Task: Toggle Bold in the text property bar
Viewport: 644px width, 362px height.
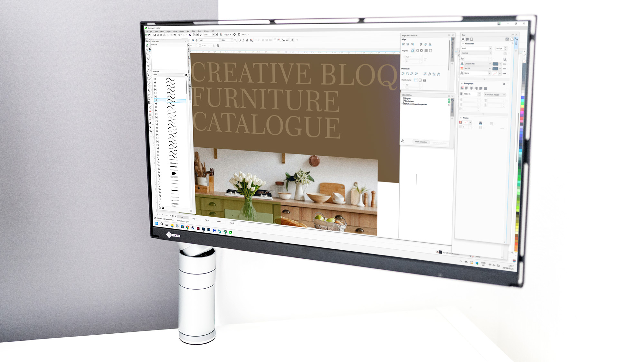Action: click(239, 40)
